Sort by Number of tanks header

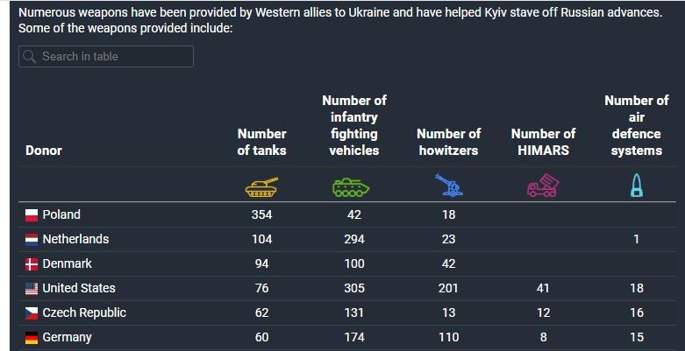coord(261,142)
